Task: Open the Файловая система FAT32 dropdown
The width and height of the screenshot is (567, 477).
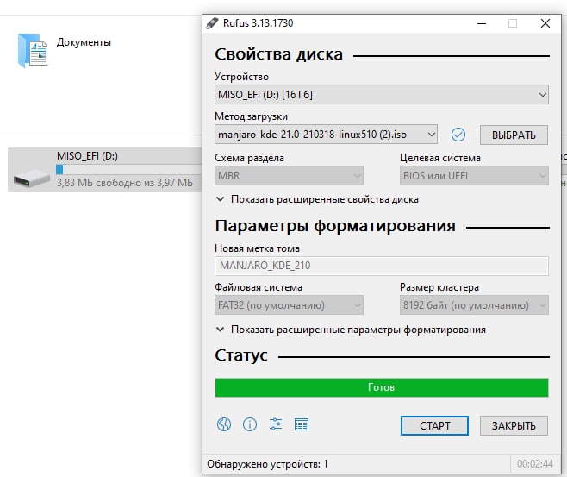Action: pyautogui.click(x=289, y=305)
